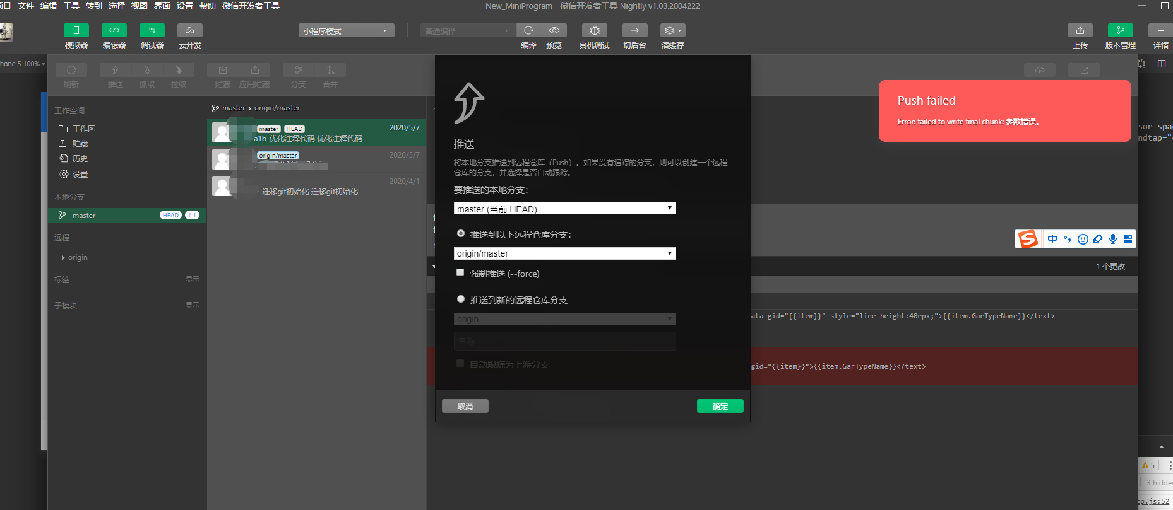Toggle Sogou punctuation mode icon
This screenshot has width=1173, height=510.
tap(1068, 239)
